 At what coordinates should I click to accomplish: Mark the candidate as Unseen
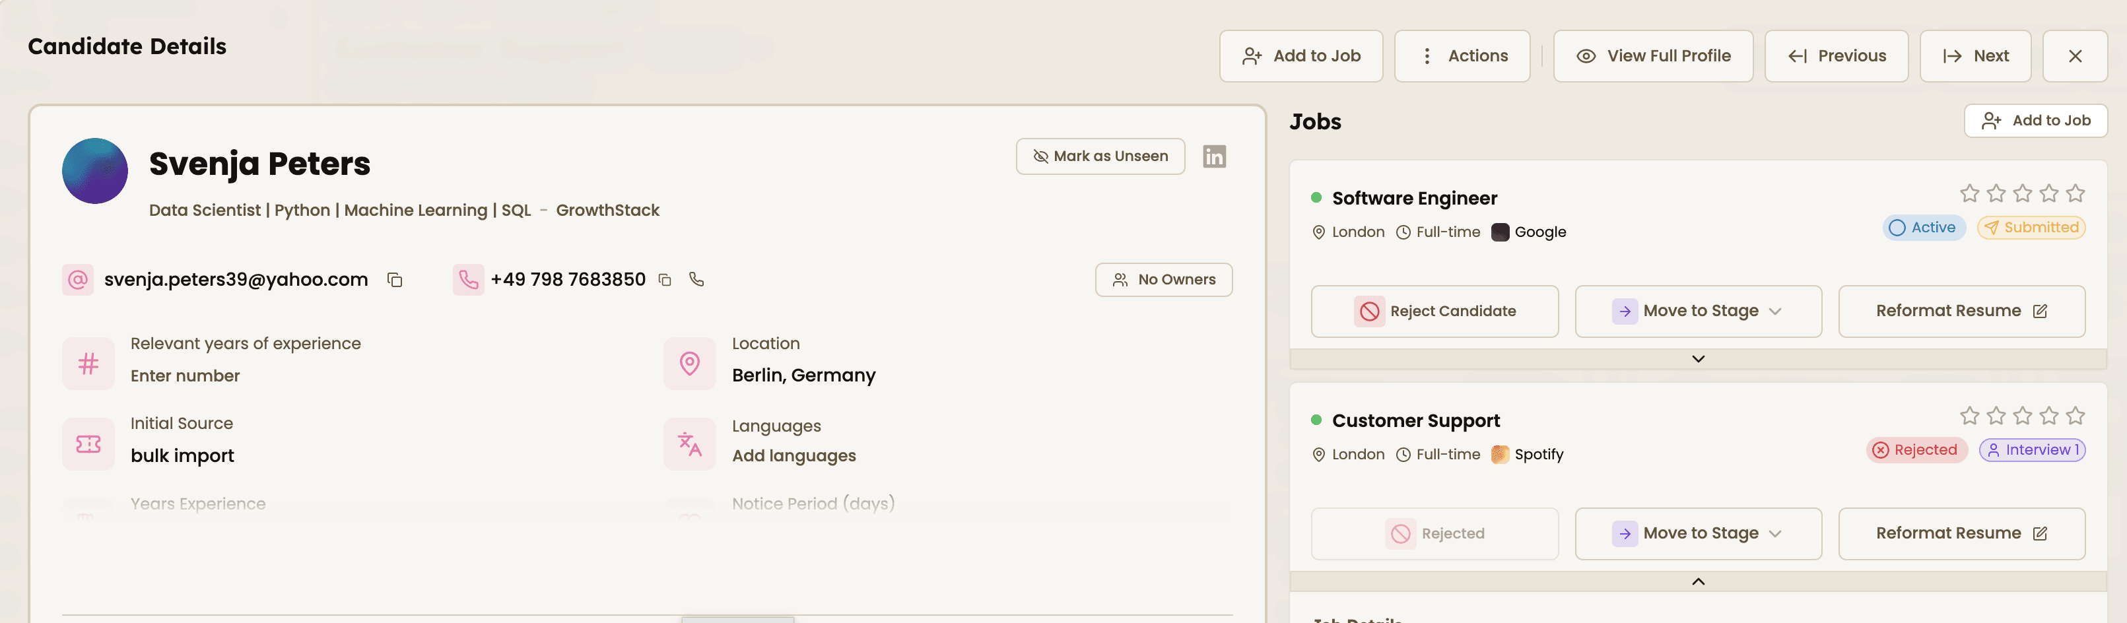coord(1100,156)
